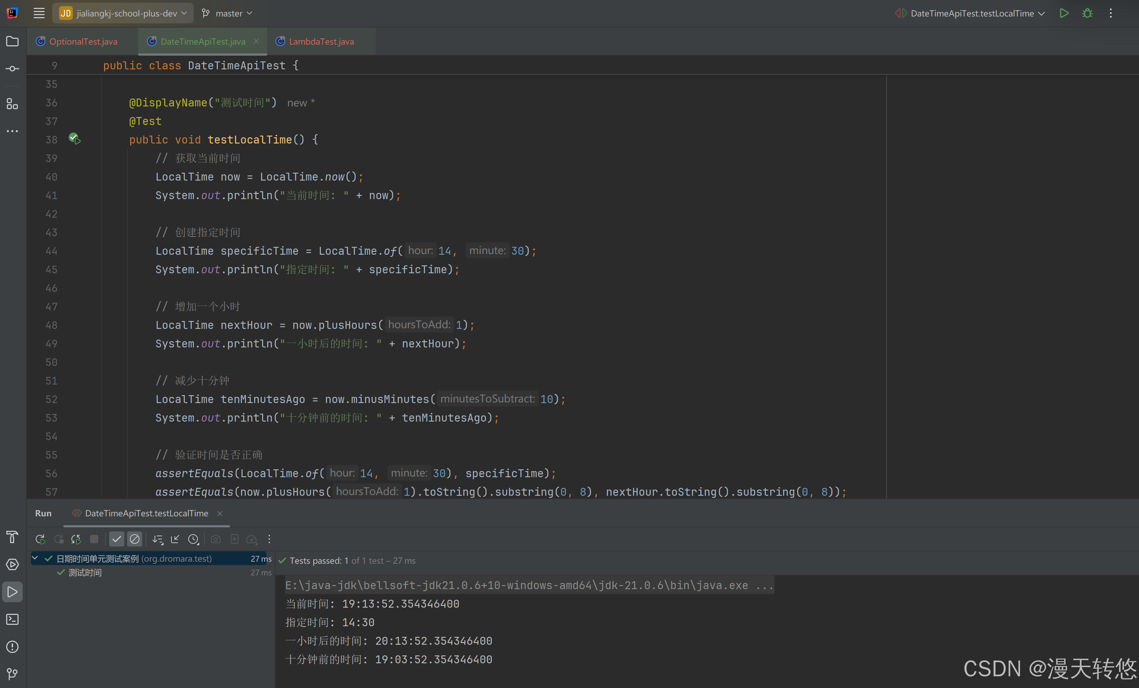Click the sticky class DateTimeApiTest header line
This screenshot has height=688, width=1139.
201,66
